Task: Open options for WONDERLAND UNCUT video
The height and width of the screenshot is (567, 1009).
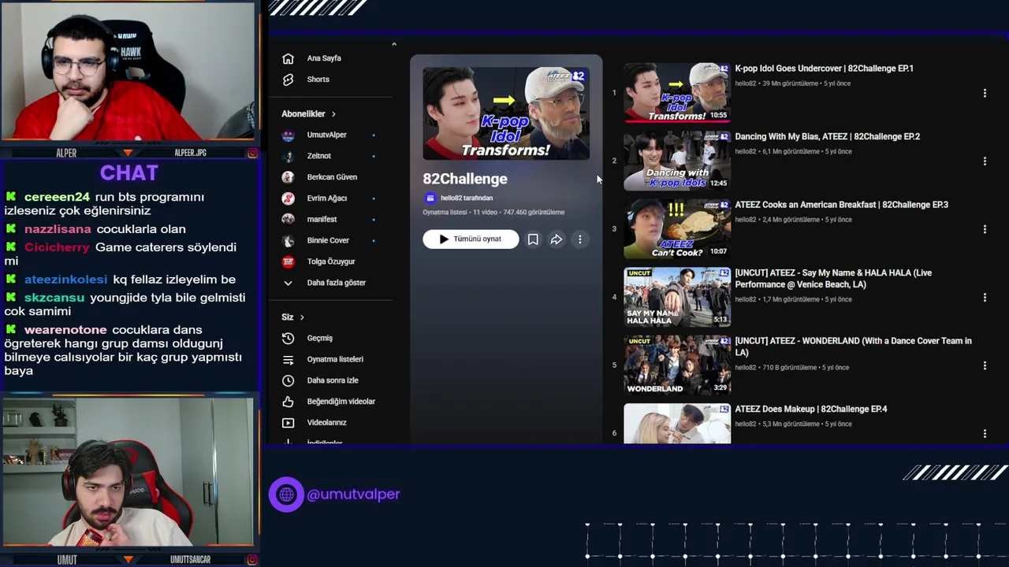Action: 985,365
